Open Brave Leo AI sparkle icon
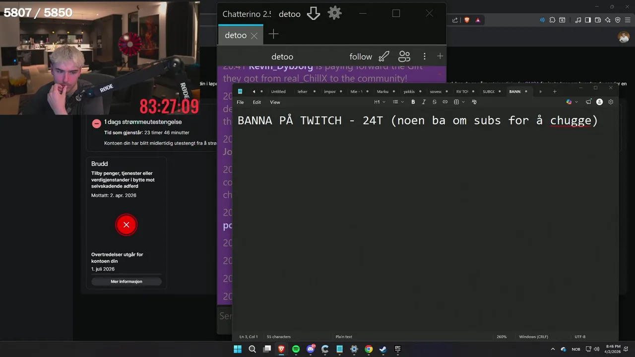 (x=608, y=20)
